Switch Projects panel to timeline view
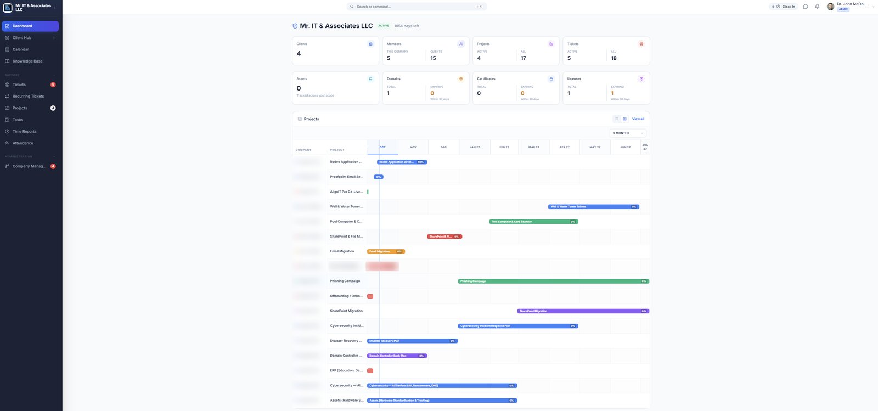The image size is (878, 411). click(x=624, y=119)
